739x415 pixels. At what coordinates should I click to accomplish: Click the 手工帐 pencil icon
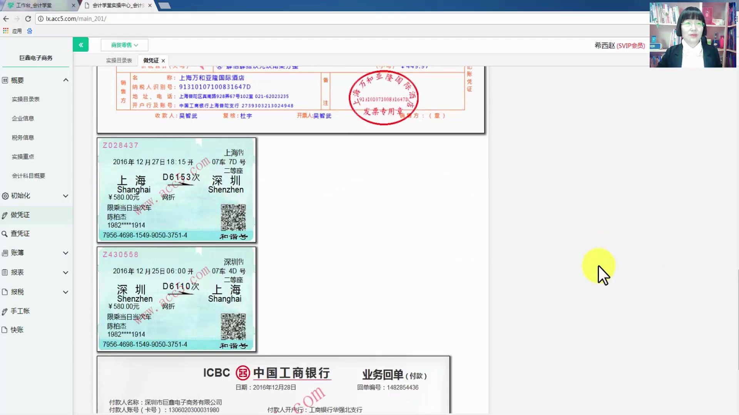pos(5,311)
